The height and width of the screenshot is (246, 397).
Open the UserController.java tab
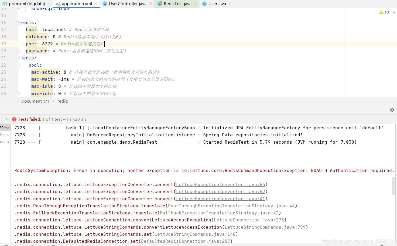click(x=128, y=4)
